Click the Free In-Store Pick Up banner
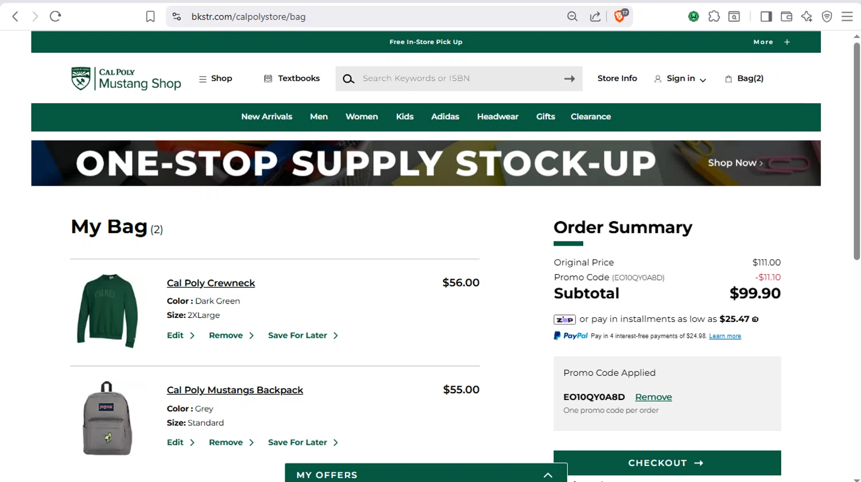This screenshot has width=861, height=482. pyautogui.click(x=426, y=42)
